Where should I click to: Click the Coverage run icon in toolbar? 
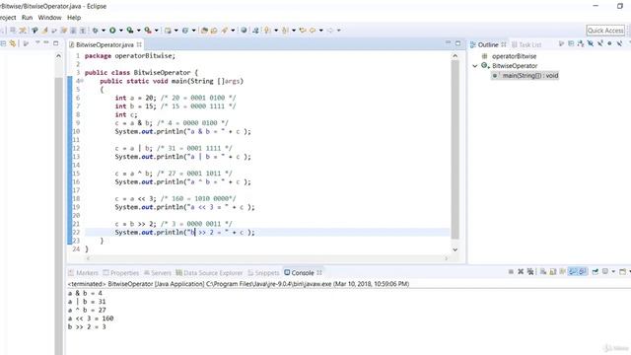pyautogui.click(x=130, y=31)
